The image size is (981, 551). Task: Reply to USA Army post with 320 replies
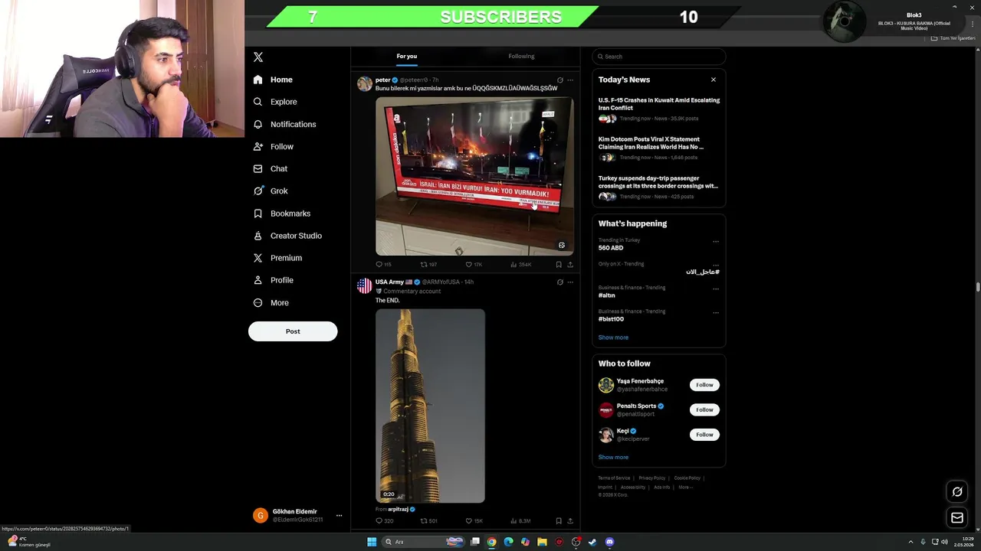pyautogui.click(x=384, y=521)
